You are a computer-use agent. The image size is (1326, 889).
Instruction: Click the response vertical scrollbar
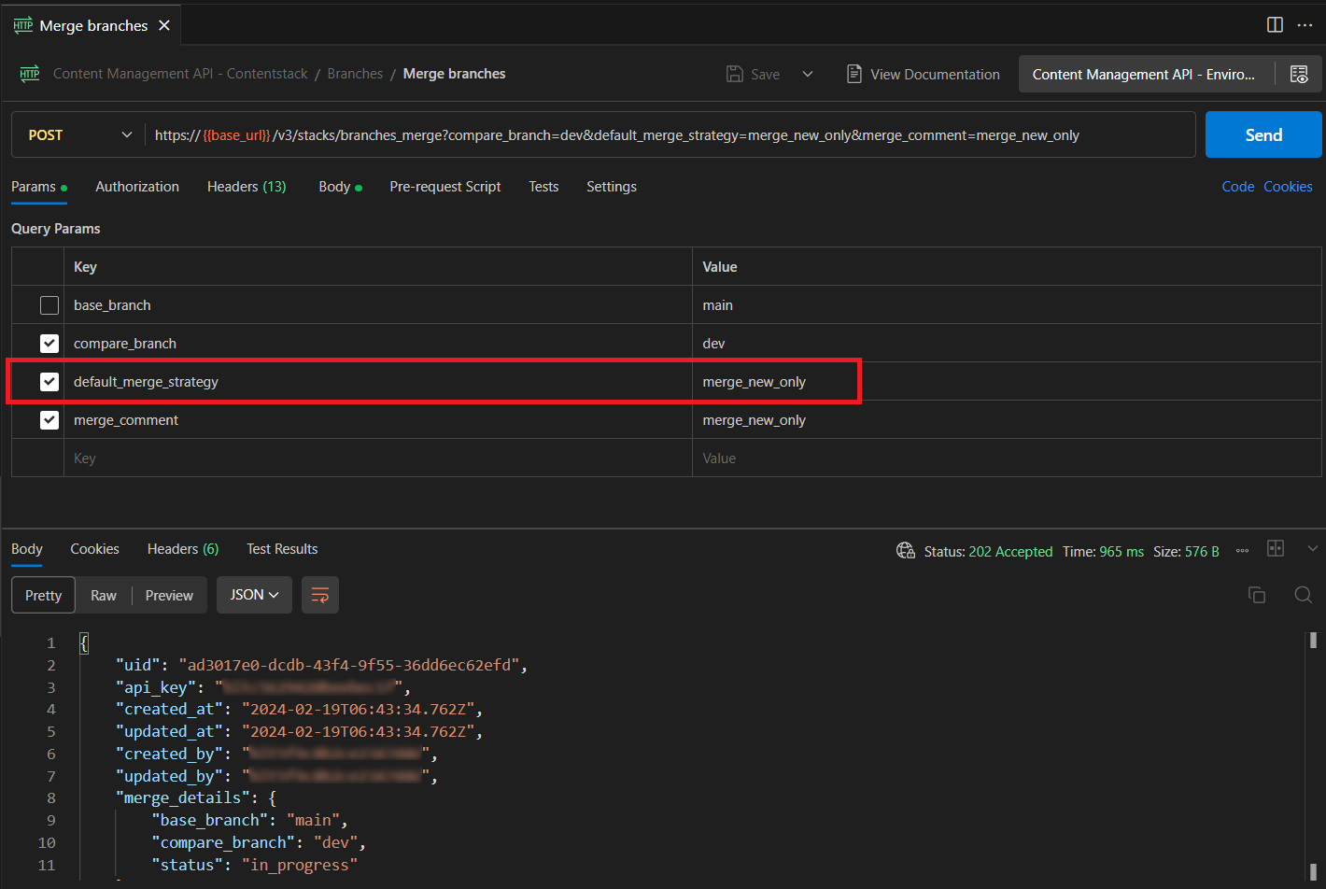(1313, 756)
